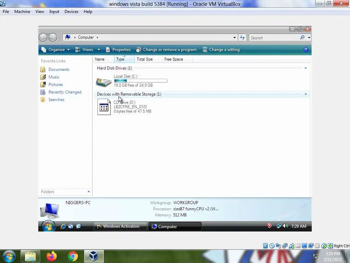
Task: Click VirtualBox hard disk activity icon
Action: coord(265,246)
